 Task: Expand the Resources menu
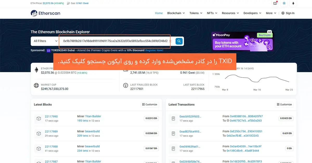230,13
